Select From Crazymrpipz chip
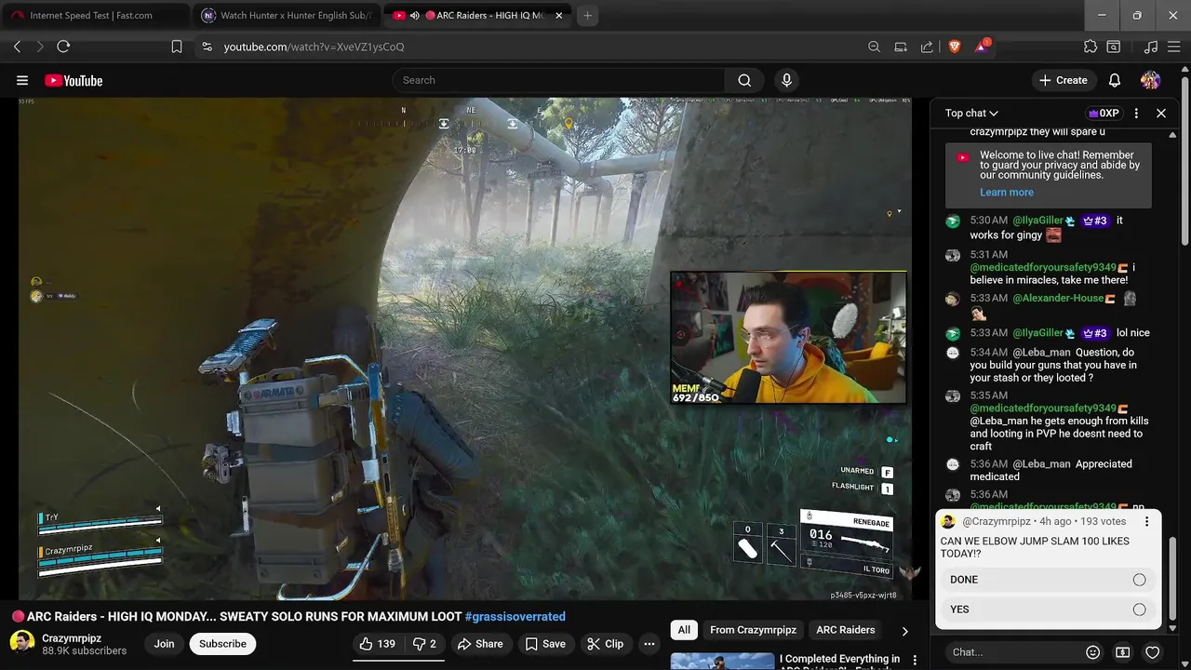The height and width of the screenshot is (670, 1191). pos(753,630)
